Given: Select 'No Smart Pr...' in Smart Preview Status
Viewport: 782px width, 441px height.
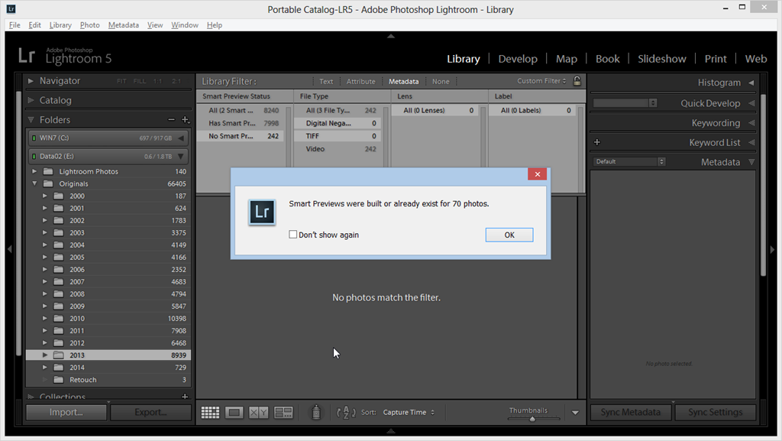Looking at the screenshot, I should [240, 136].
